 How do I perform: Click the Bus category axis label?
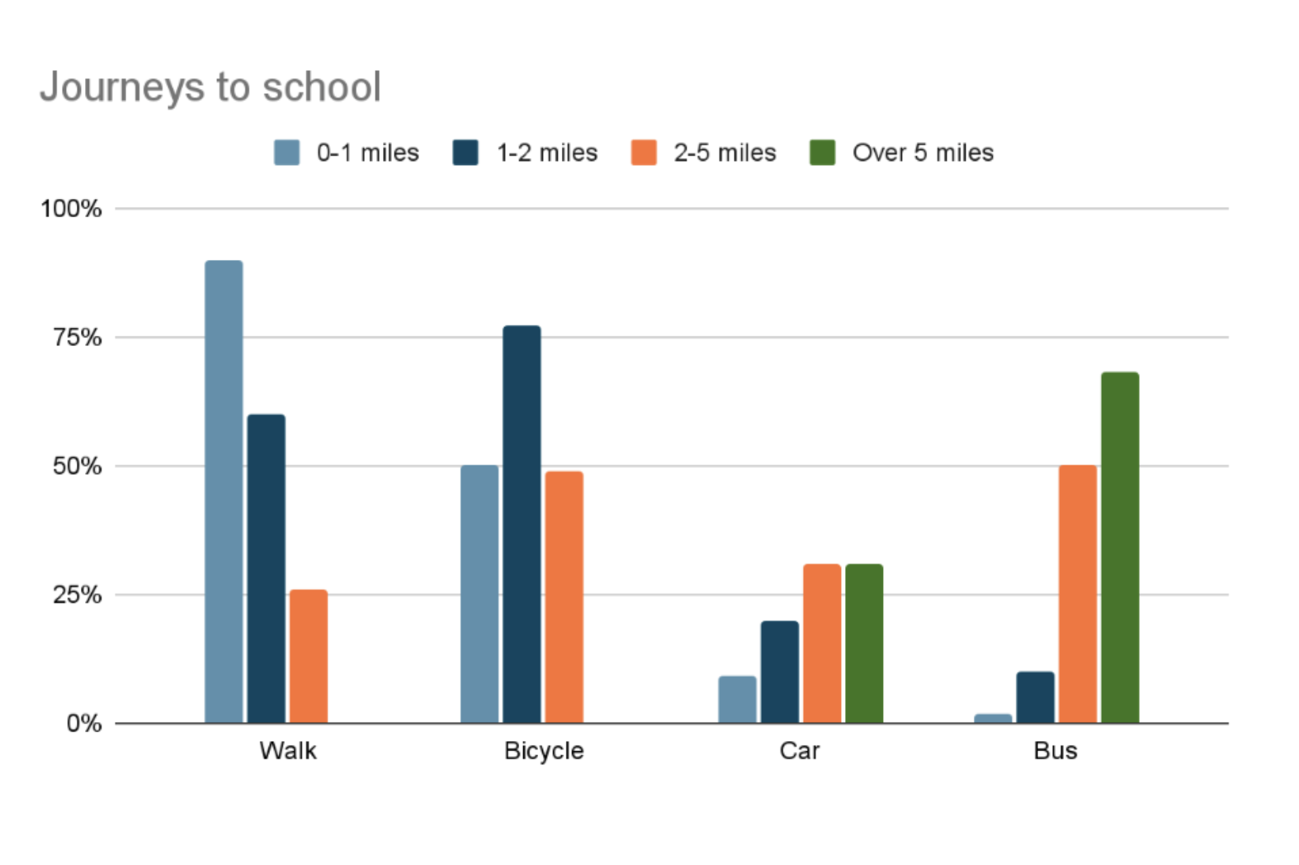pos(1056,750)
